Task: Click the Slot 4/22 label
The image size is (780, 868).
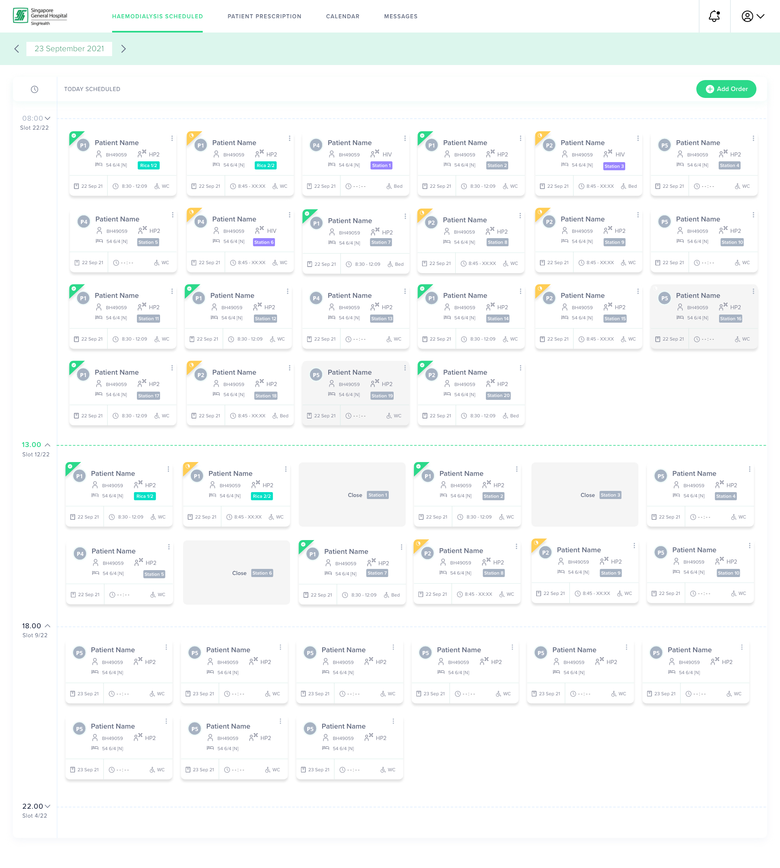Action: point(35,816)
